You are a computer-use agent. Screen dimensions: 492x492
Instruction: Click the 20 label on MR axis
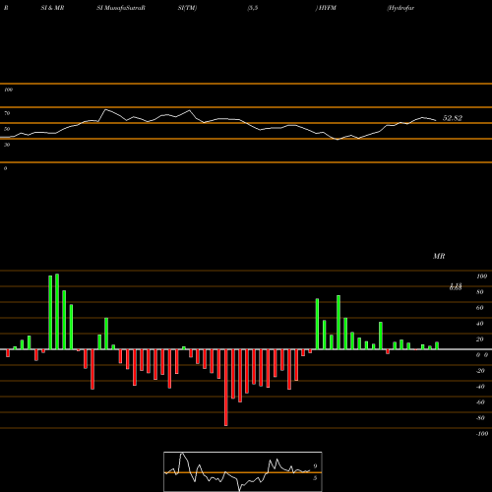pos(480,339)
